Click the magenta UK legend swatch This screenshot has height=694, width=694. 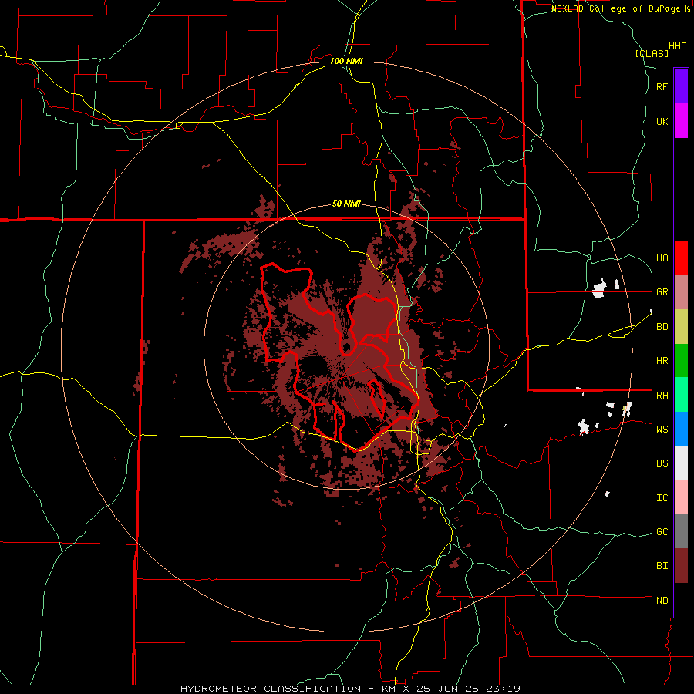coord(681,121)
